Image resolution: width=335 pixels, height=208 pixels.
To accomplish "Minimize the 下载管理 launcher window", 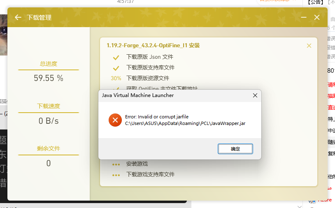I will coord(304,17).
